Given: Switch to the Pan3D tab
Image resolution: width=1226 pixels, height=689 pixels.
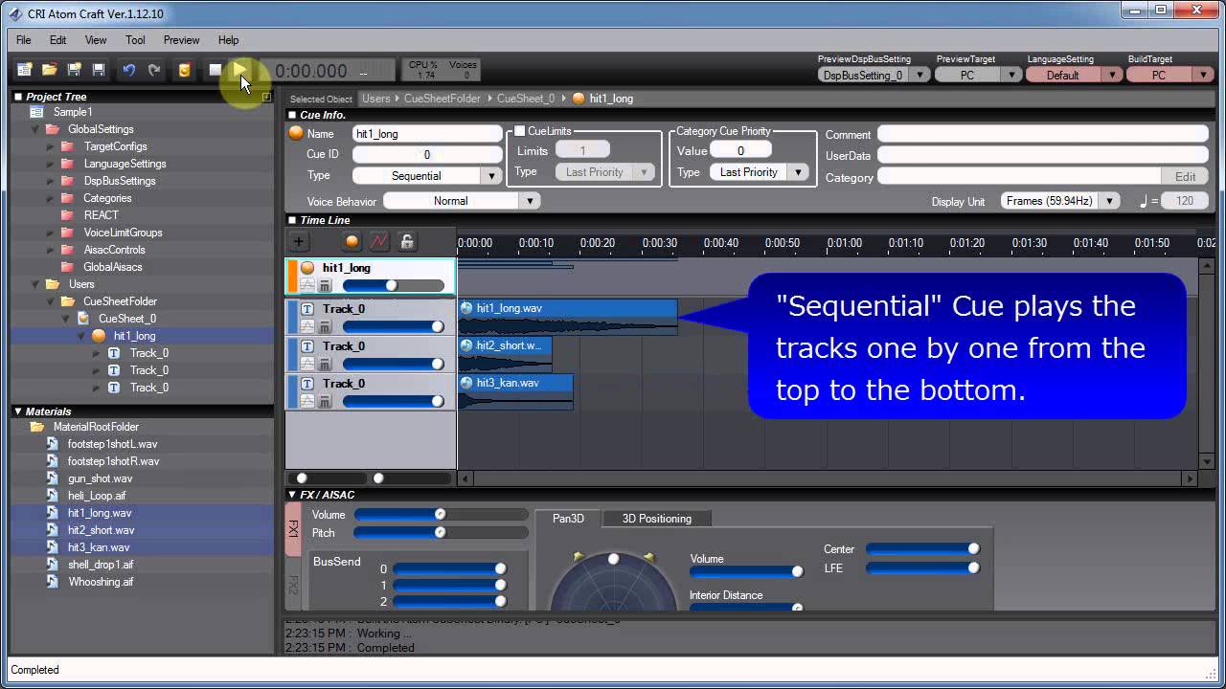Looking at the screenshot, I should [569, 519].
